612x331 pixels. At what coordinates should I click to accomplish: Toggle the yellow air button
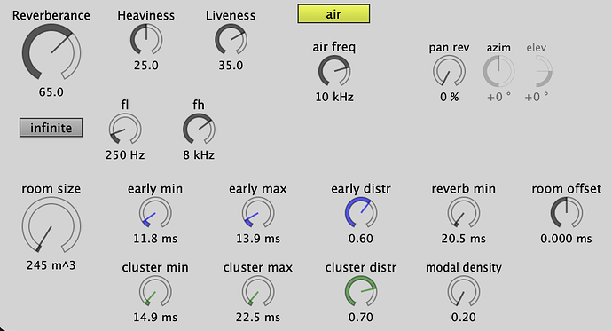333,14
